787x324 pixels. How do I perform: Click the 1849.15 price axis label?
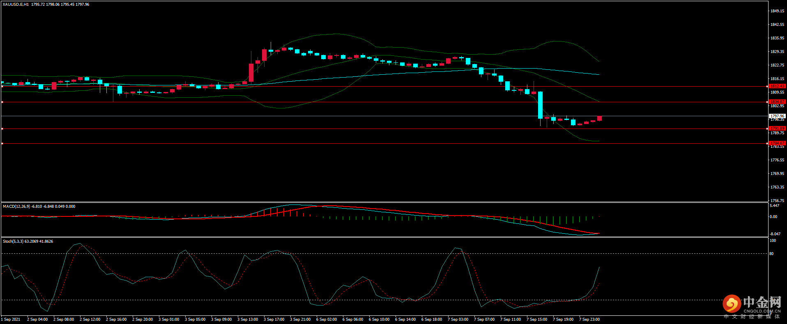[777, 11]
